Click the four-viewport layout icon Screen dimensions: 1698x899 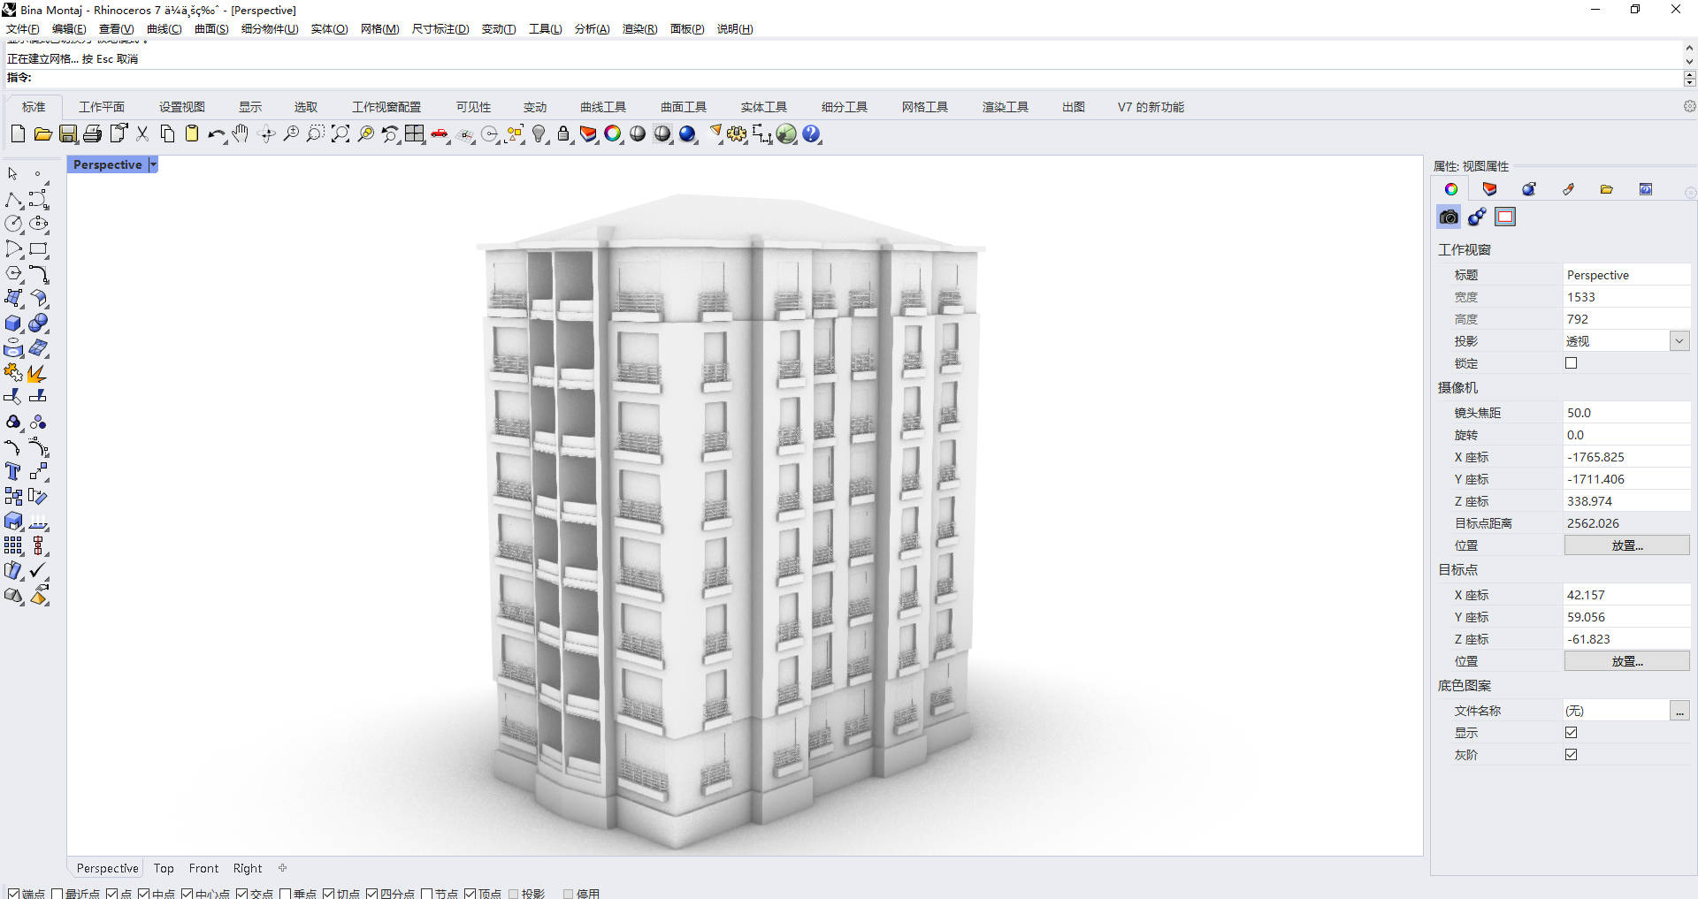point(415,133)
